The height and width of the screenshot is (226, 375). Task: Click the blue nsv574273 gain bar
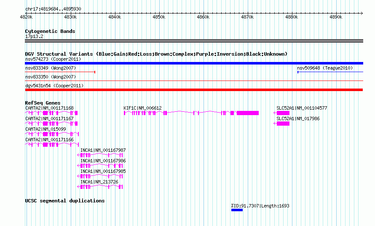coord(194,63)
